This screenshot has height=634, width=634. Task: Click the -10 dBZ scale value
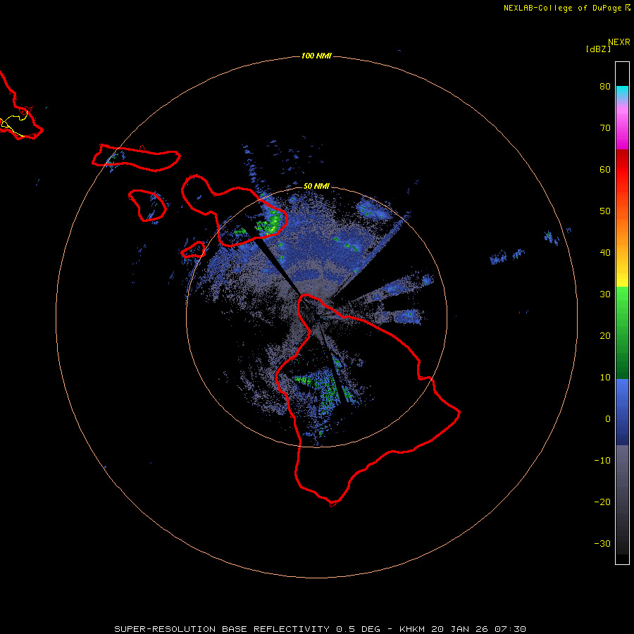coord(602,461)
